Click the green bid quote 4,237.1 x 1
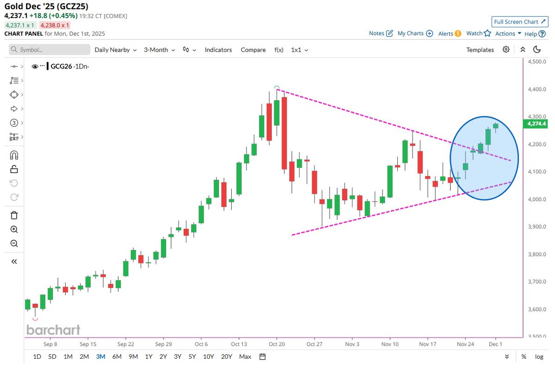 click(x=20, y=25)
